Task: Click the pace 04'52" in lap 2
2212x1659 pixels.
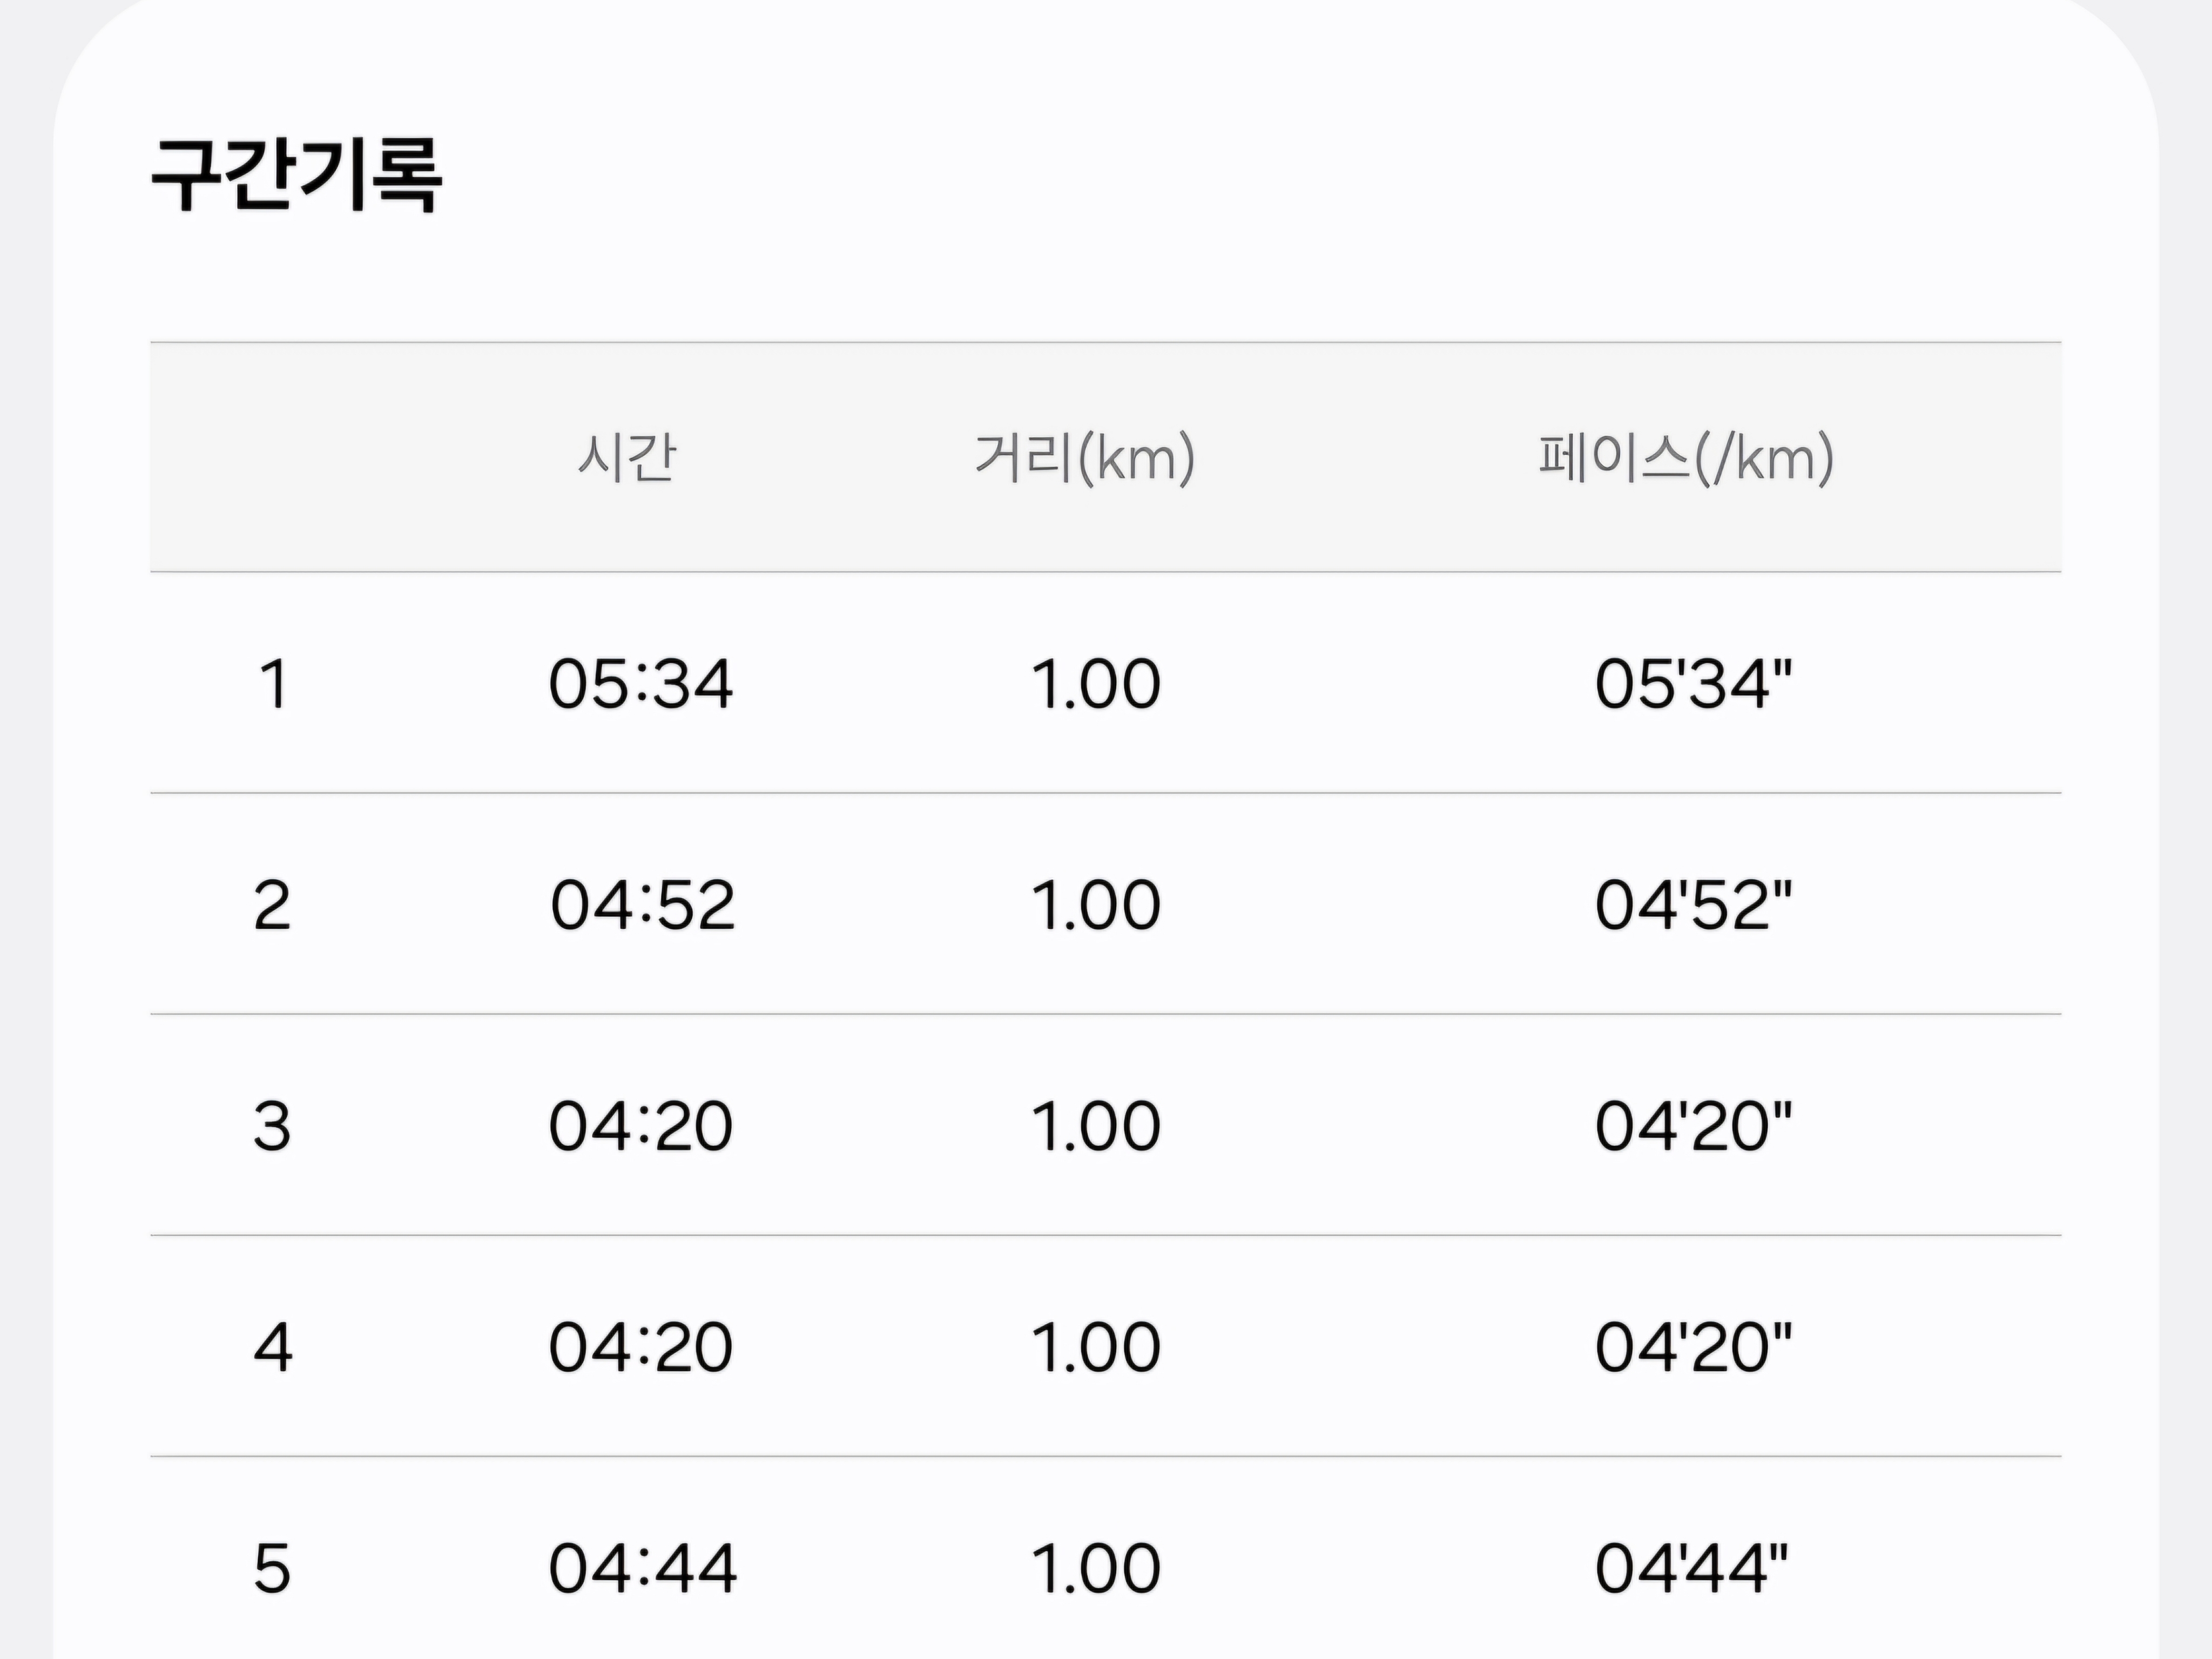Action: (1693, 905)
